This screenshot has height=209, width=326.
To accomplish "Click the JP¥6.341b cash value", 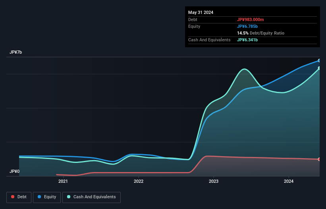I will pyautogui.click(x=247, y=40).
